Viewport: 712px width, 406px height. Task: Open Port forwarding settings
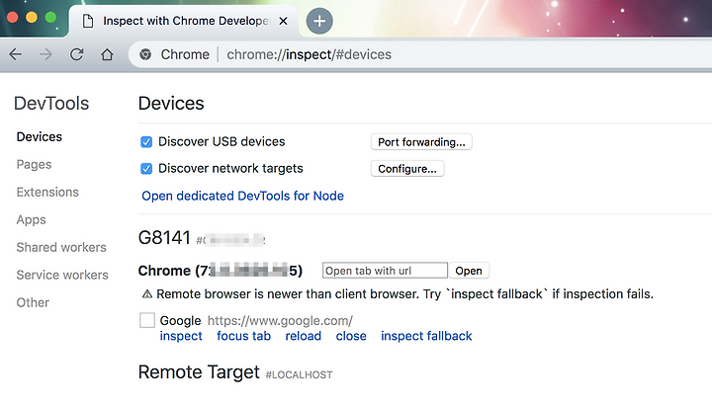pos(421,142)
